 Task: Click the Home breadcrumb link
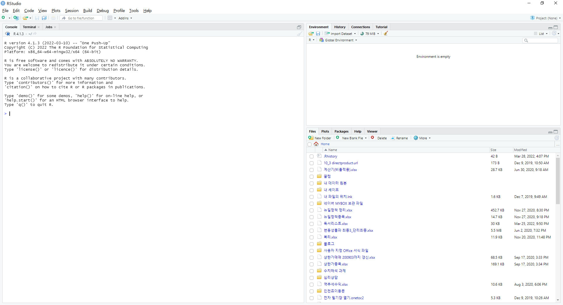pos(325,144)
